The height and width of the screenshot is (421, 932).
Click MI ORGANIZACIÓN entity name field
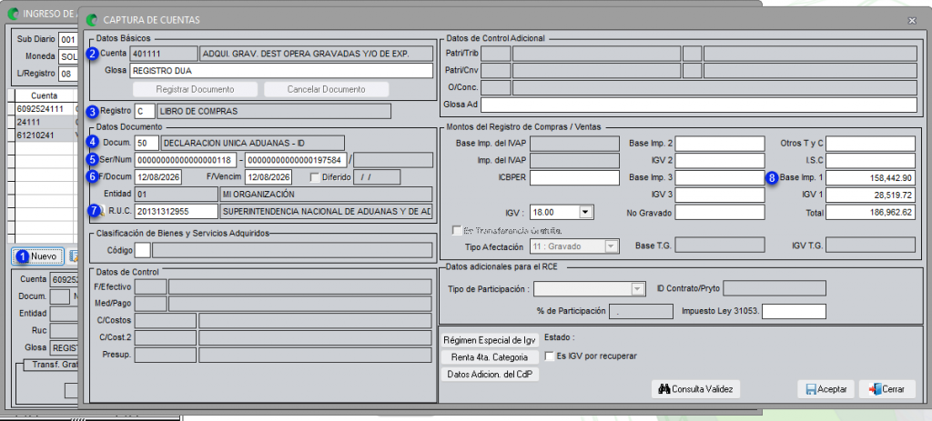coord(326,195)
